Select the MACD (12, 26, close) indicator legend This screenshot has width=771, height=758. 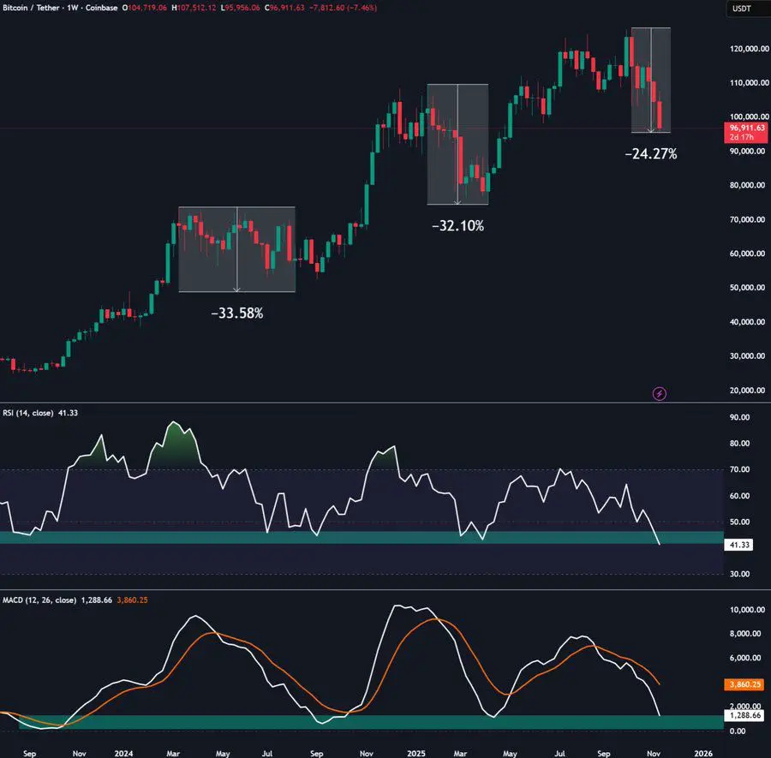(x=39, y=600)
